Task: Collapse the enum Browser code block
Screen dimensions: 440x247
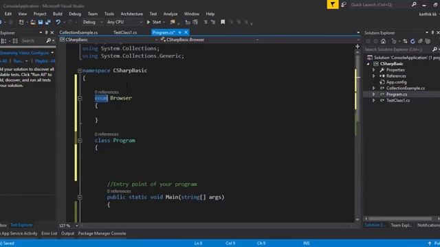Action: tap(80, 98)
